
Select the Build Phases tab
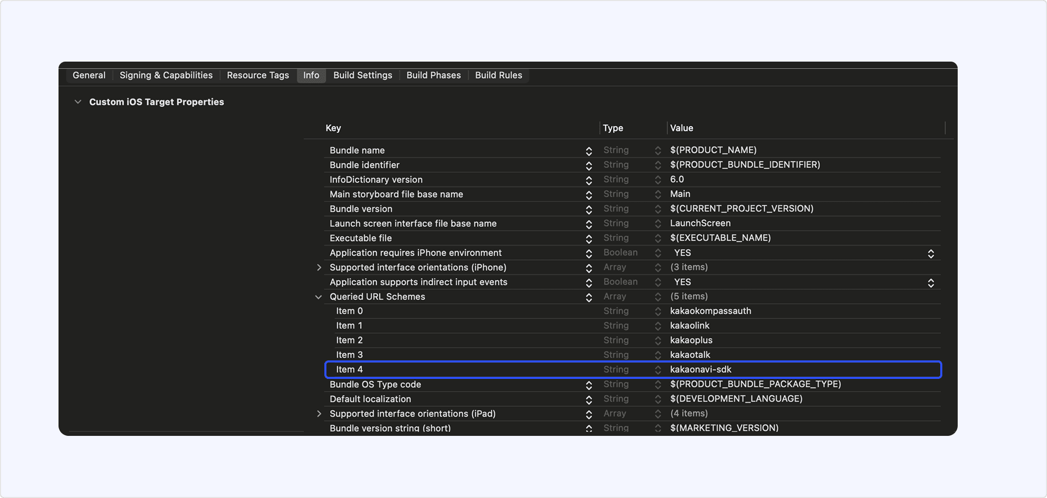[x=433, y=75]
